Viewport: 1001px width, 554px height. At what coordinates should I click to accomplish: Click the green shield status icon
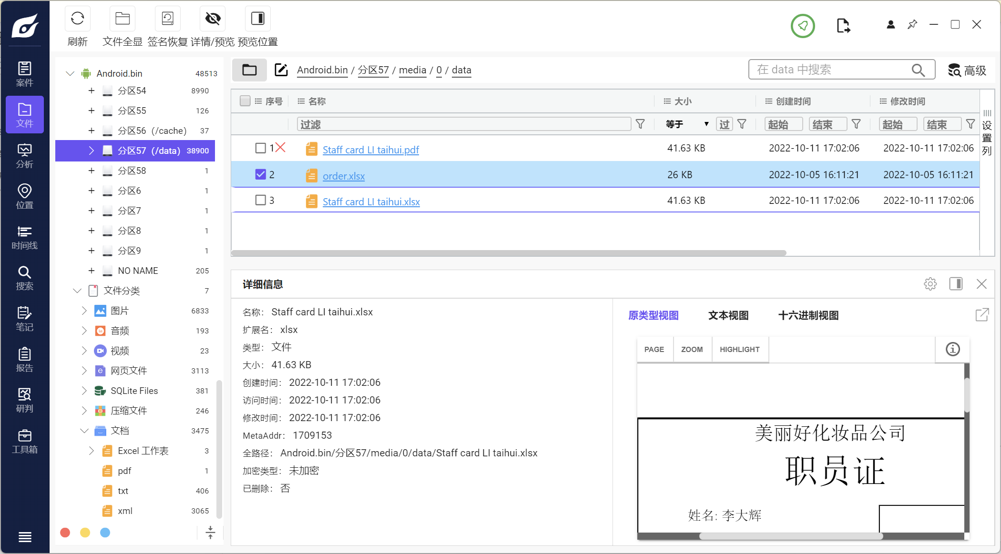[803, 26]
